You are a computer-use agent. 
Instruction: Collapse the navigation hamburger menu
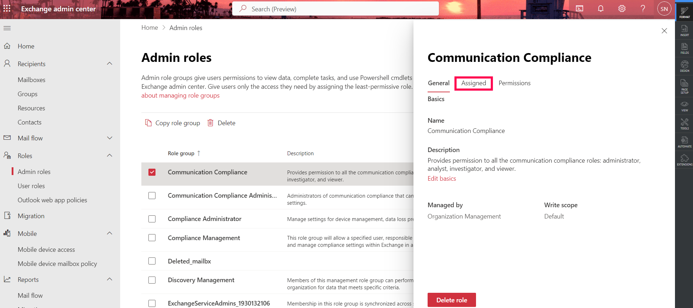click(7, 28)
